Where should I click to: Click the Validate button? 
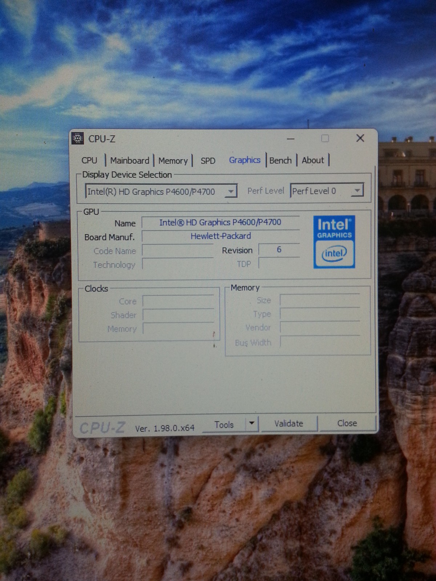pos(289,423)
